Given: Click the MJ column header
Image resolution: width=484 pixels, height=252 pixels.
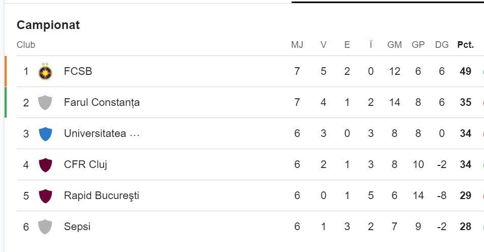Looking at the screenshot, I should tap(297, 45).
